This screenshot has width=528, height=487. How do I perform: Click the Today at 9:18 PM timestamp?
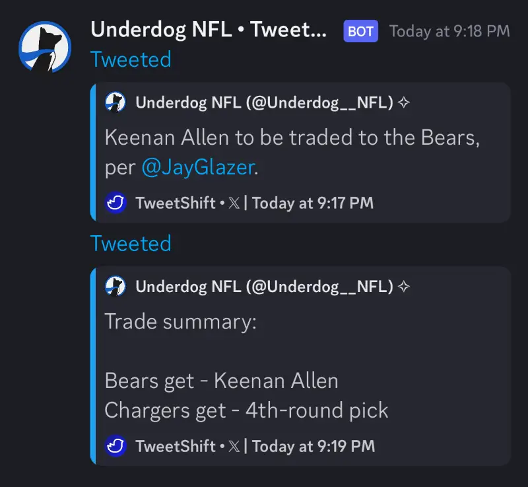click(449, 31)
